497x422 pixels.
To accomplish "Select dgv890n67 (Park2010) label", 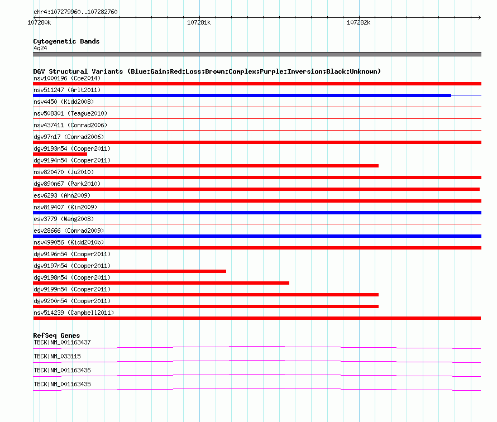I will (x=67, y=184).
